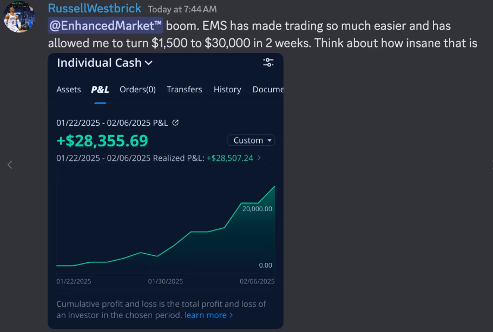Switch to the Assets tab
The image size is (493, 332).
[x=69, y=90]
